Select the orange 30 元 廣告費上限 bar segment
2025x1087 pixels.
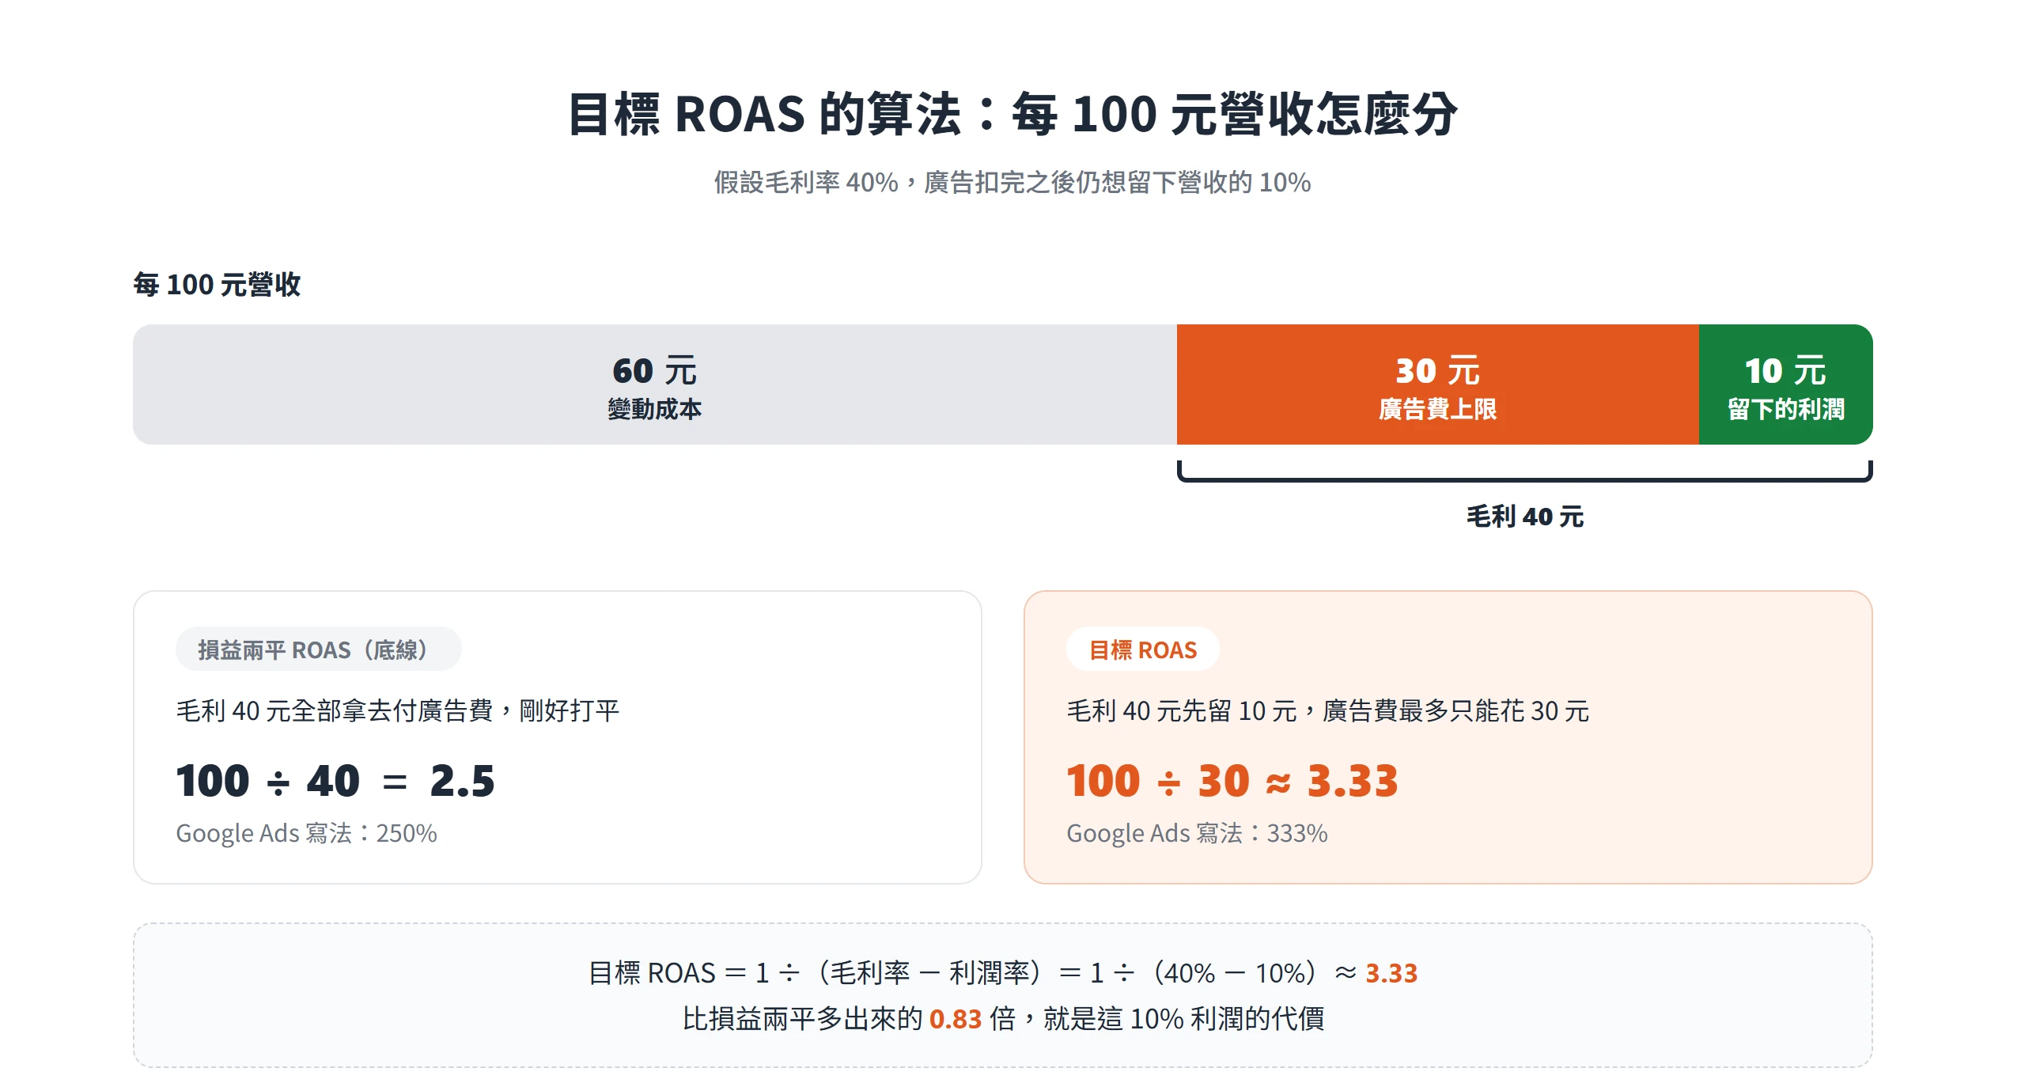point(1438,384)
